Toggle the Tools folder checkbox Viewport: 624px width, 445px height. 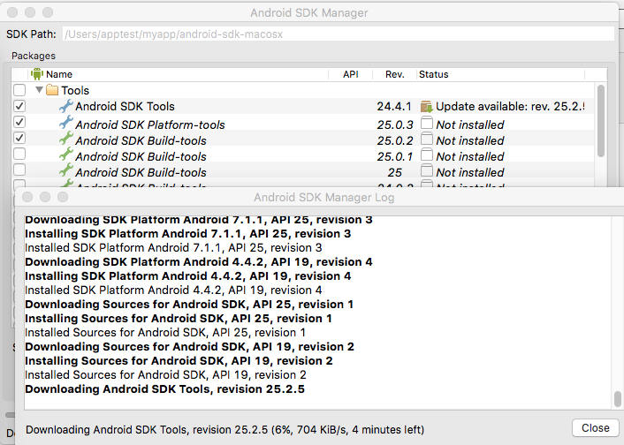[19, 90]
